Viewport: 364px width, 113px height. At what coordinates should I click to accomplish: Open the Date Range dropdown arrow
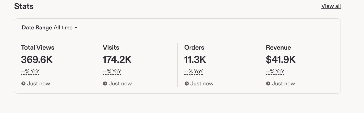76,28
